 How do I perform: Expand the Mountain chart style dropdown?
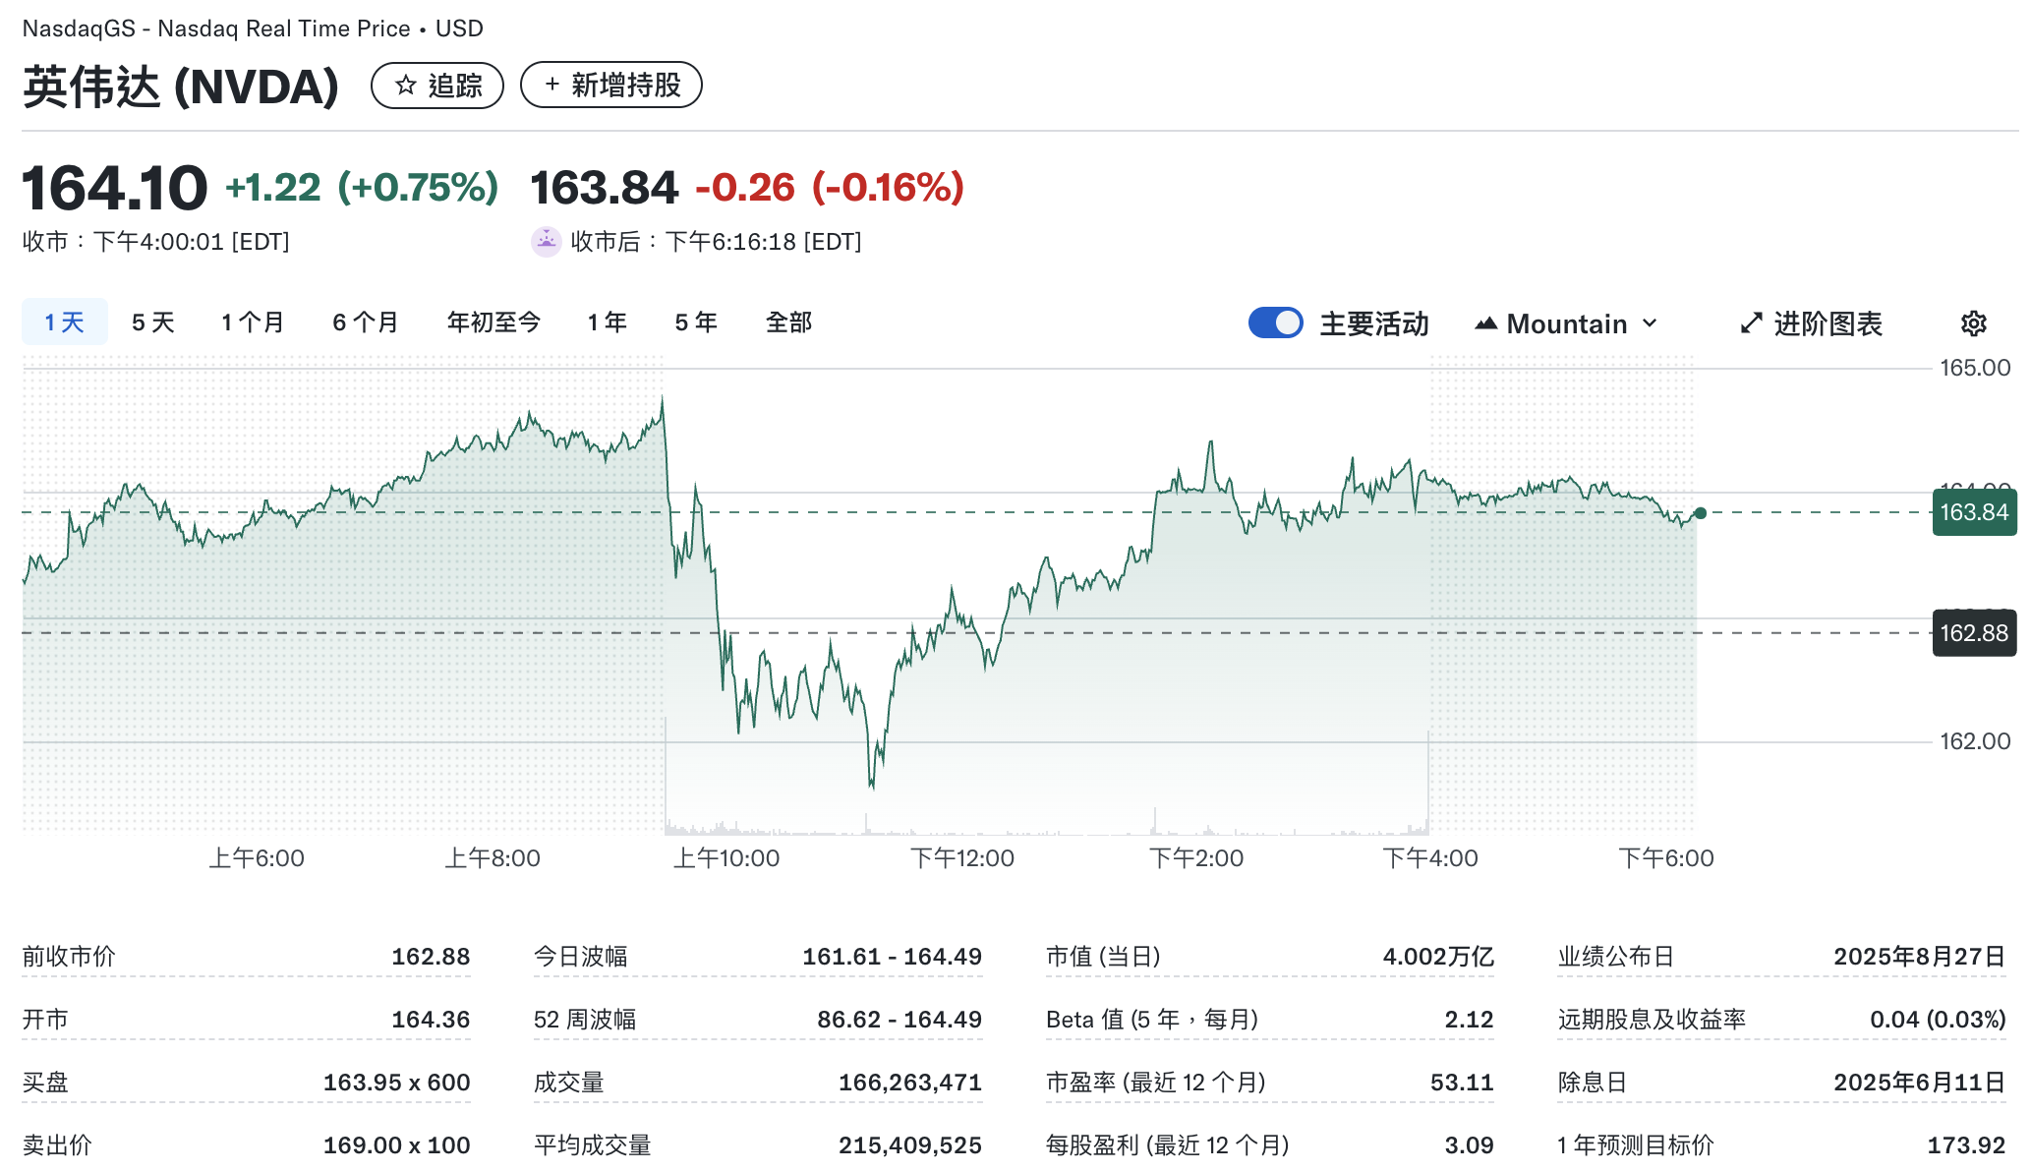click(1566, 323)
